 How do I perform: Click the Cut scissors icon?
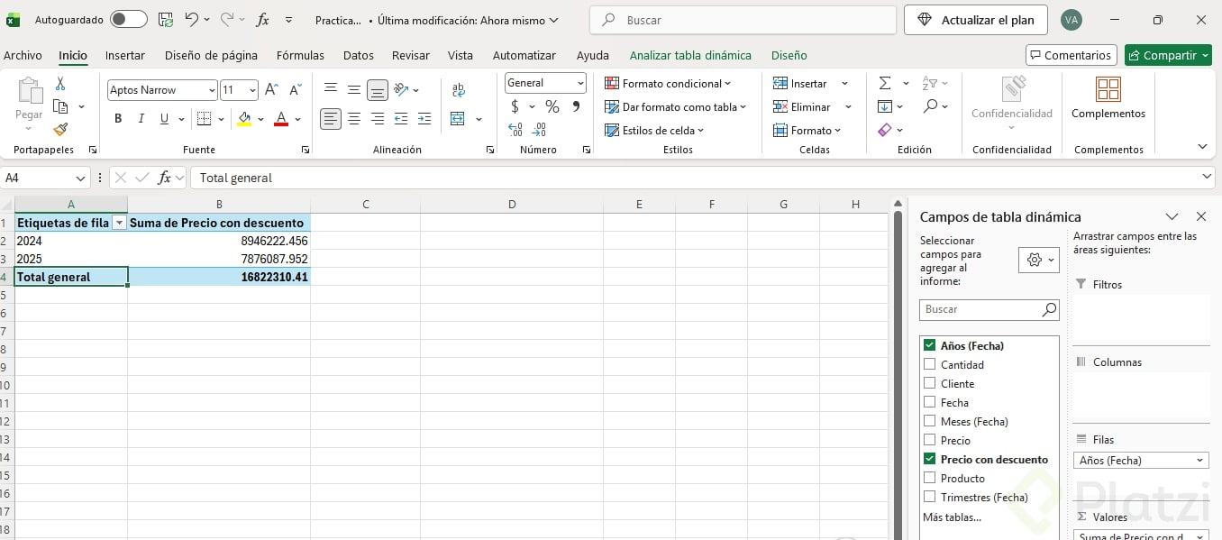[60, 84]
